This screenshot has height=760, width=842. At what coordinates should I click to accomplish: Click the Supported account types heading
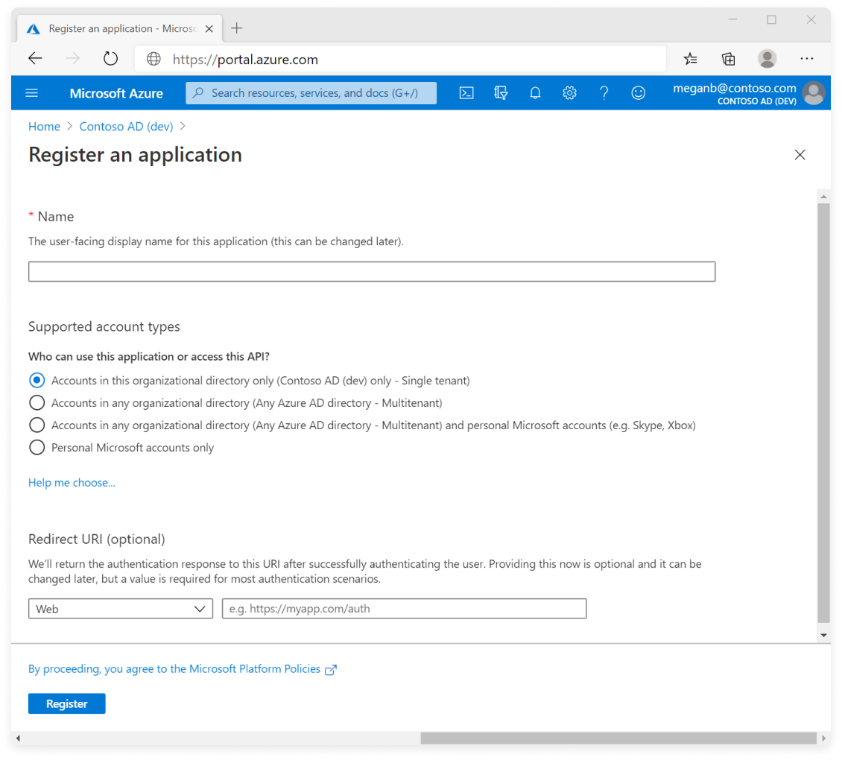pyautogui.click(x=104, y=326)
